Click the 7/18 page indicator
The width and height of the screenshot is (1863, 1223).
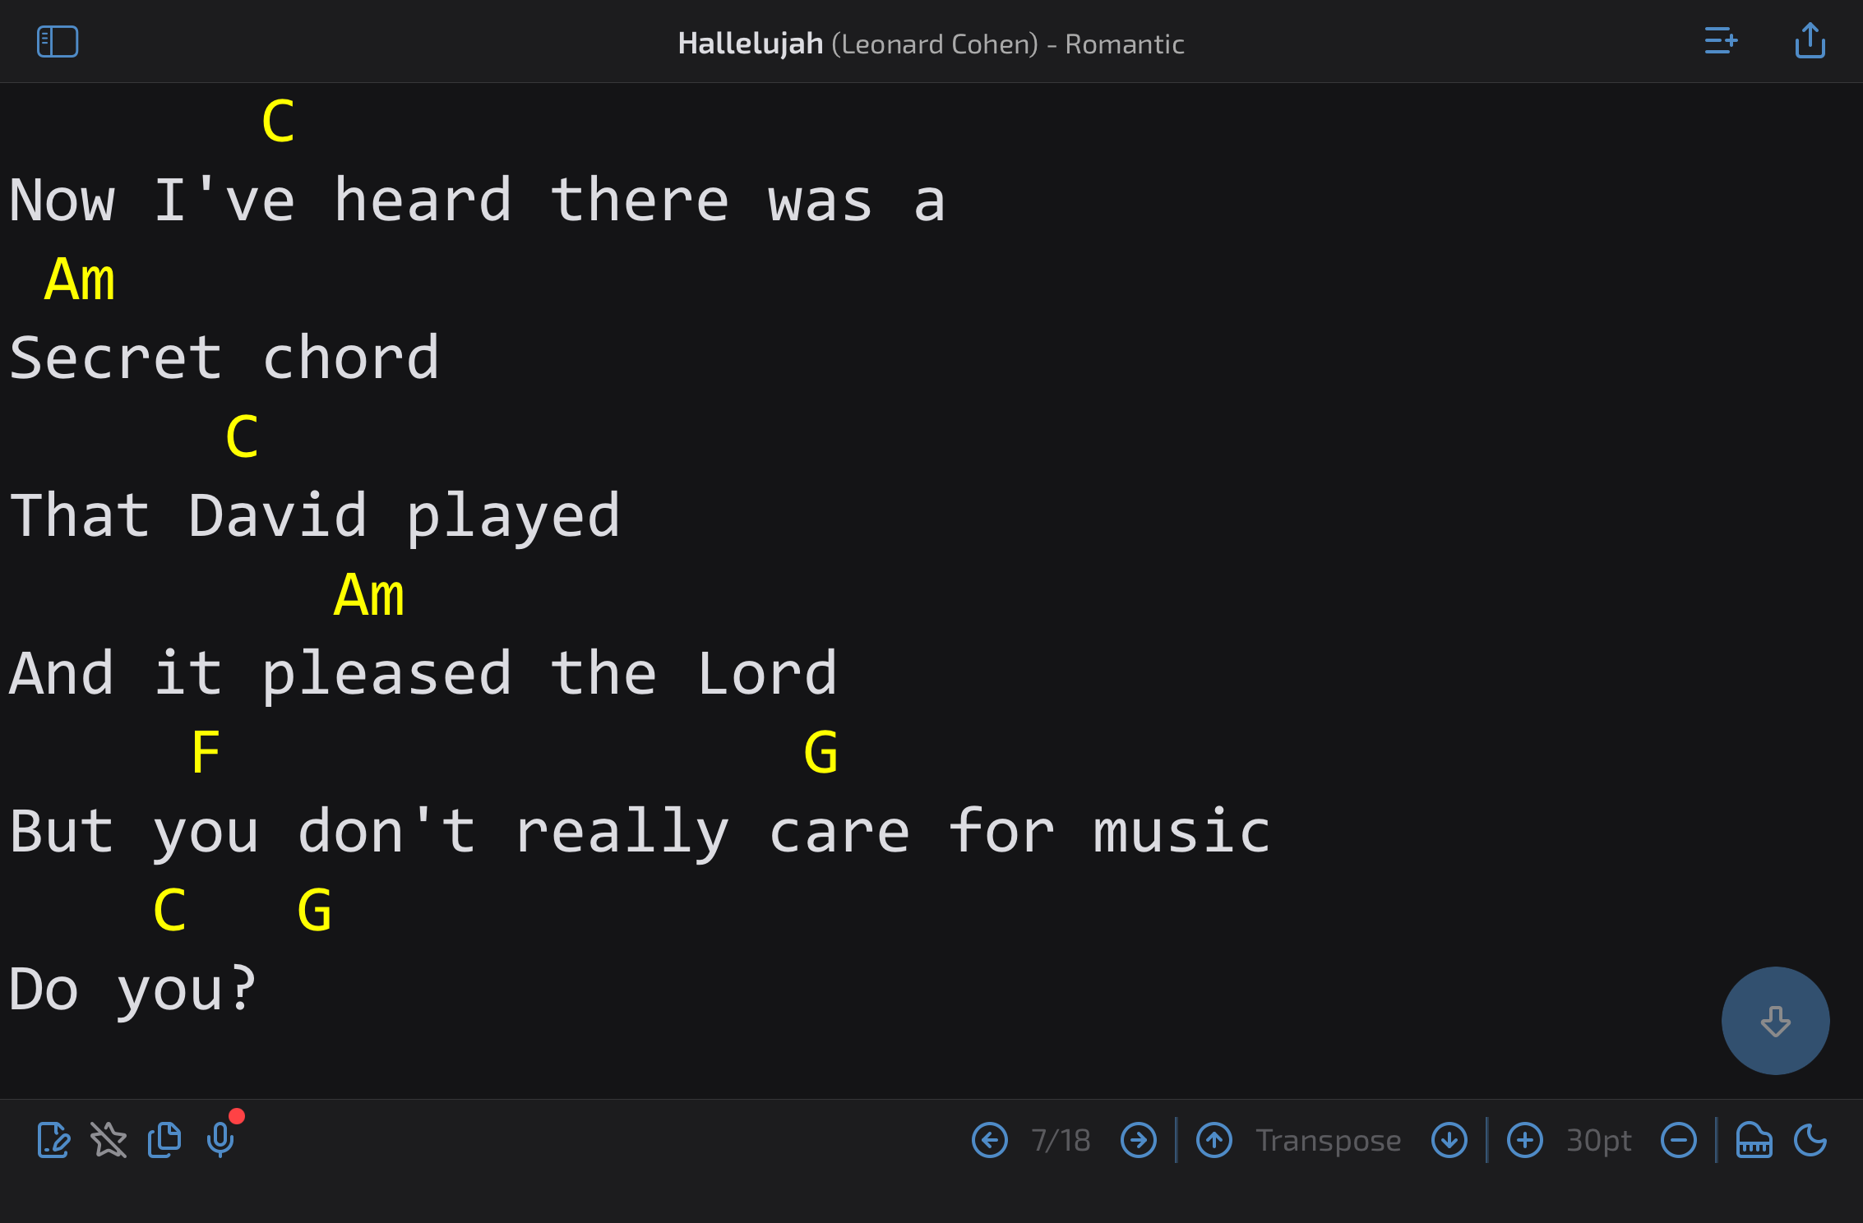[x=1061, y=1141]
